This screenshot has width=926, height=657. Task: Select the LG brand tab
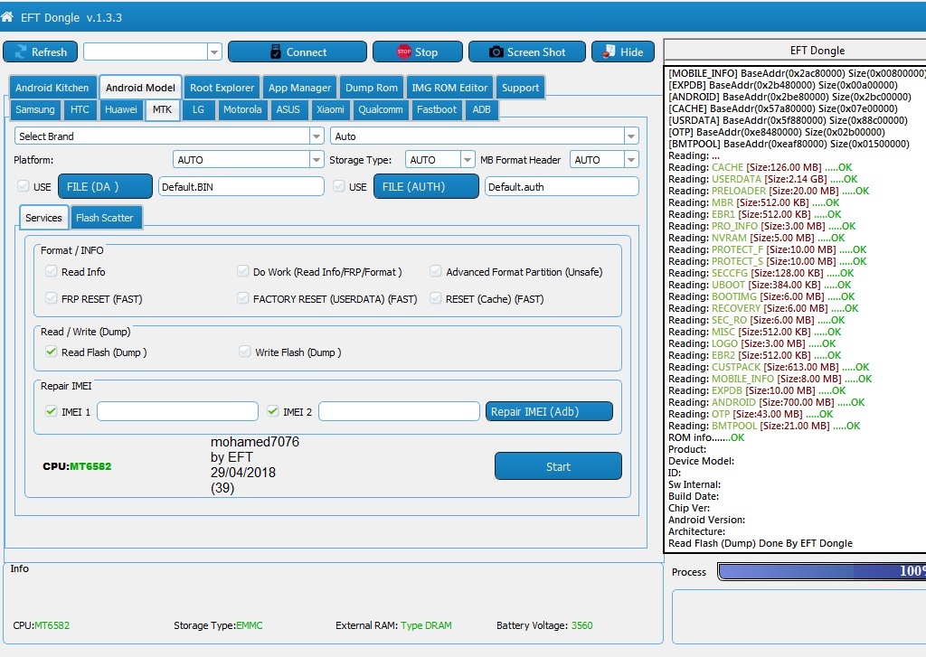(x=198, y=109)
